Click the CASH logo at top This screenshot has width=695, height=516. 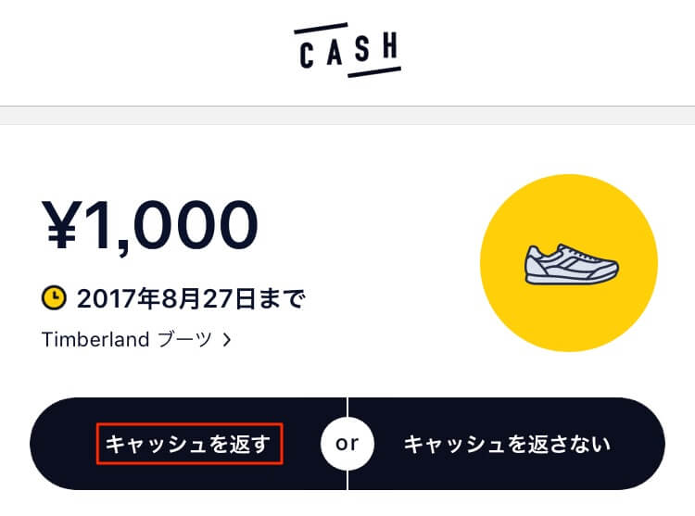click(x=347, y=50)
